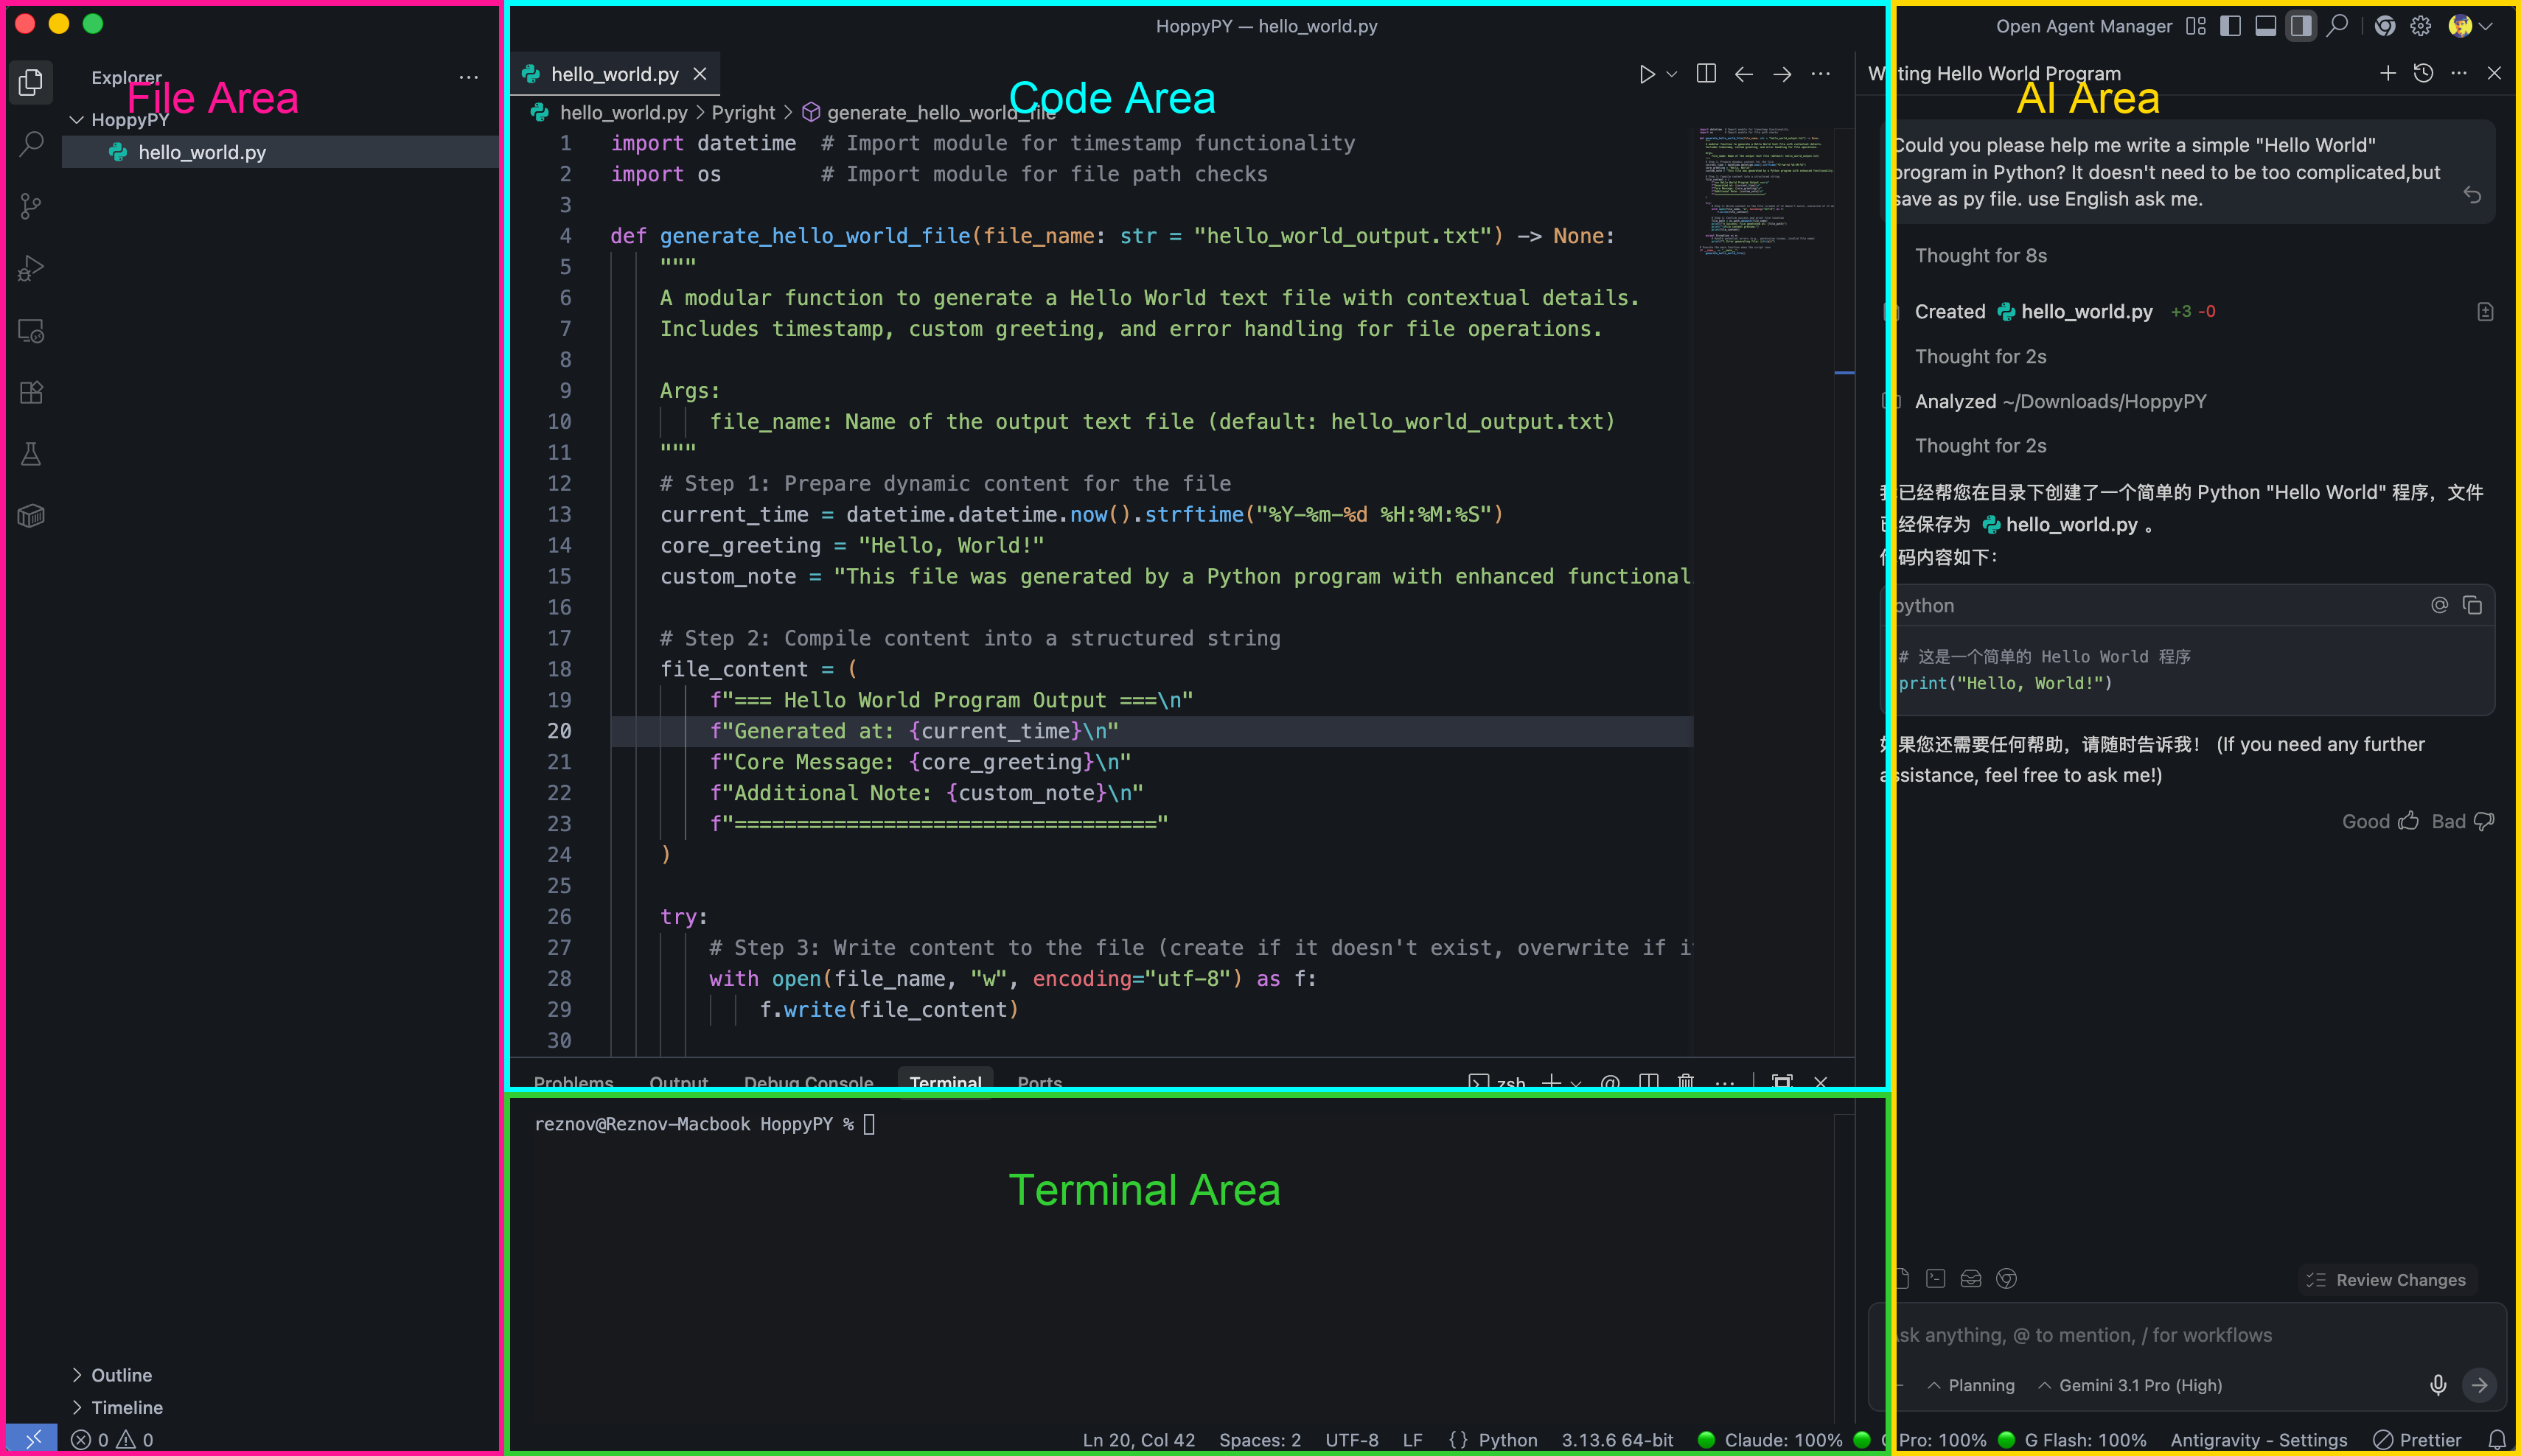Open the Extensions view

[x=31, y=392]
